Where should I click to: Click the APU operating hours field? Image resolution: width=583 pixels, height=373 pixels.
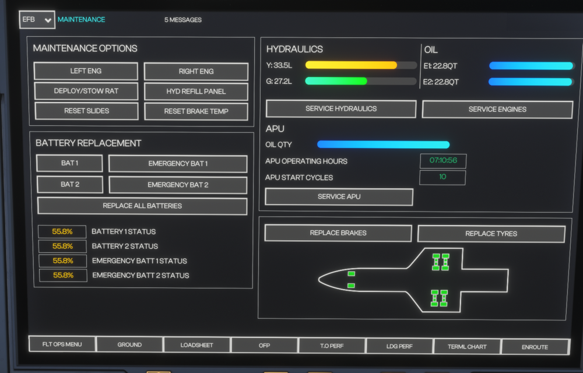(443, 161)
